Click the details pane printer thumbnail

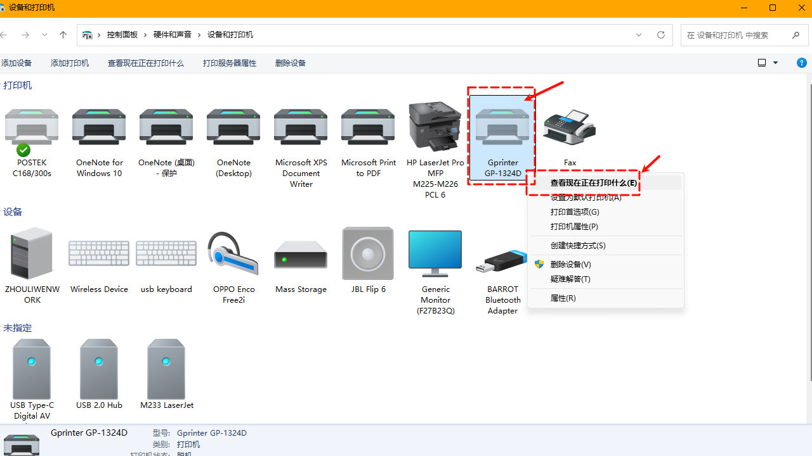(22, 445)
